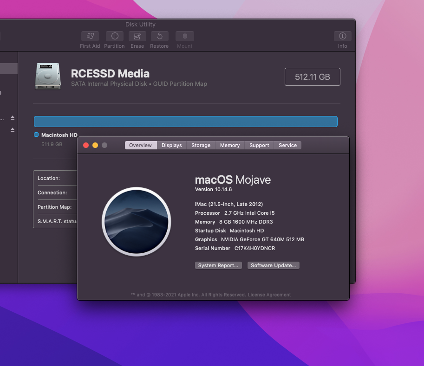Viewport: 424px width, 366px height.
Task: Run First Aid in Disk Utility toolbar
Action: pos(90,36)
